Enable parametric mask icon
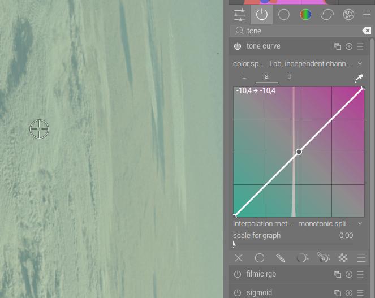This screenshot has height=298, width=375. click(x=302, y=258)
